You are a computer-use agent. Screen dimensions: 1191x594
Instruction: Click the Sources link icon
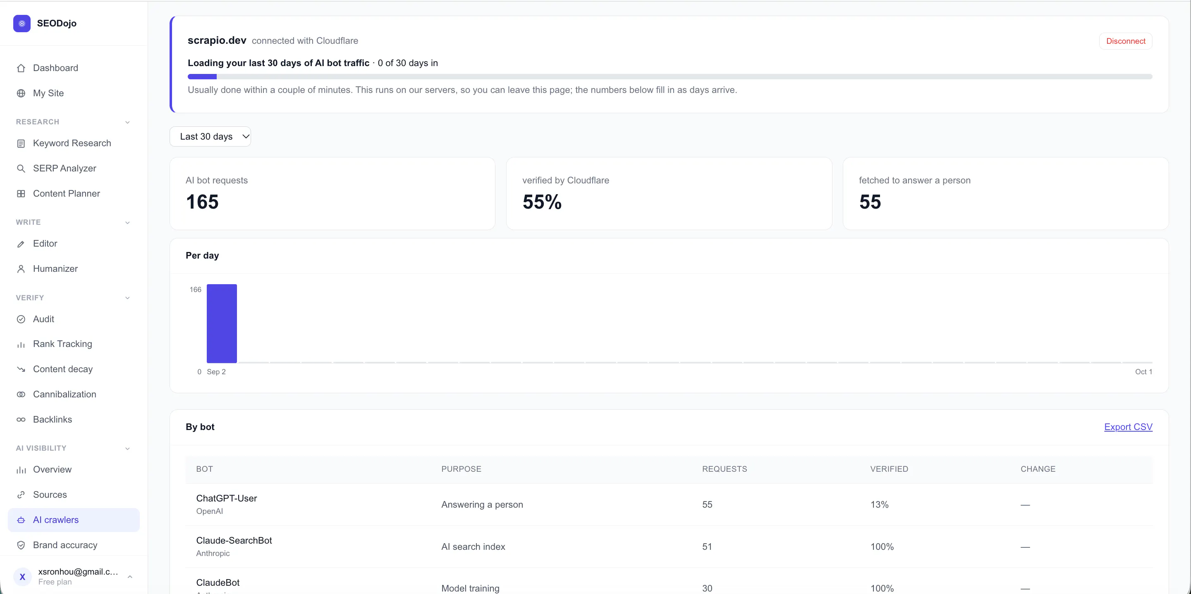coord(21,495)
